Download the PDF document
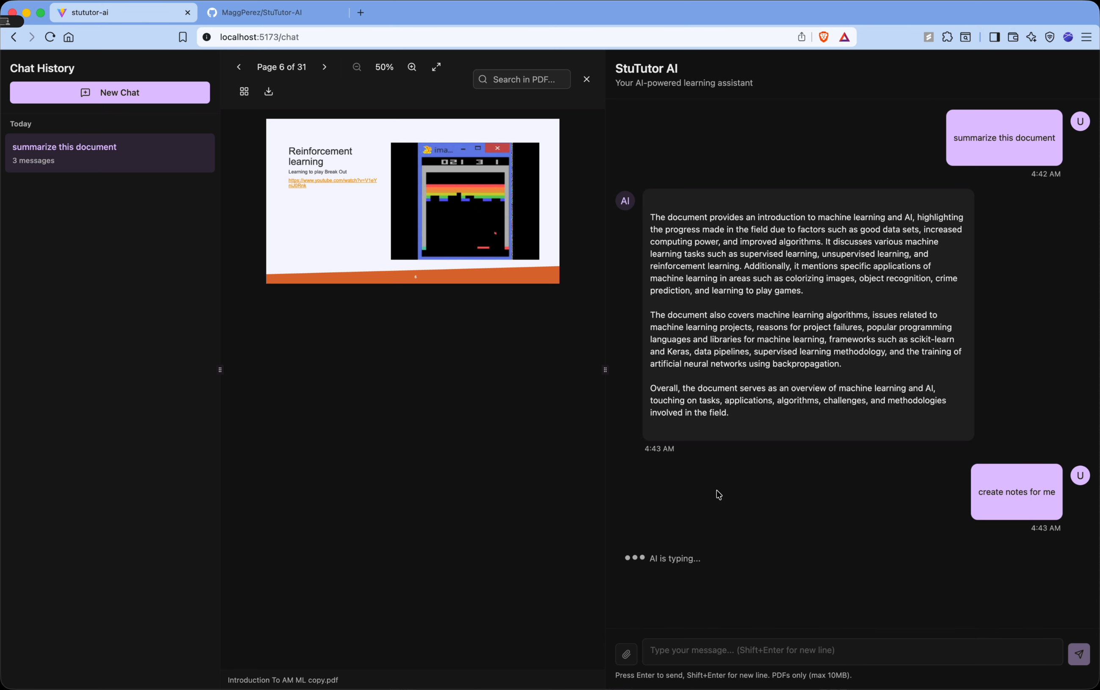 tap(269, 92)
